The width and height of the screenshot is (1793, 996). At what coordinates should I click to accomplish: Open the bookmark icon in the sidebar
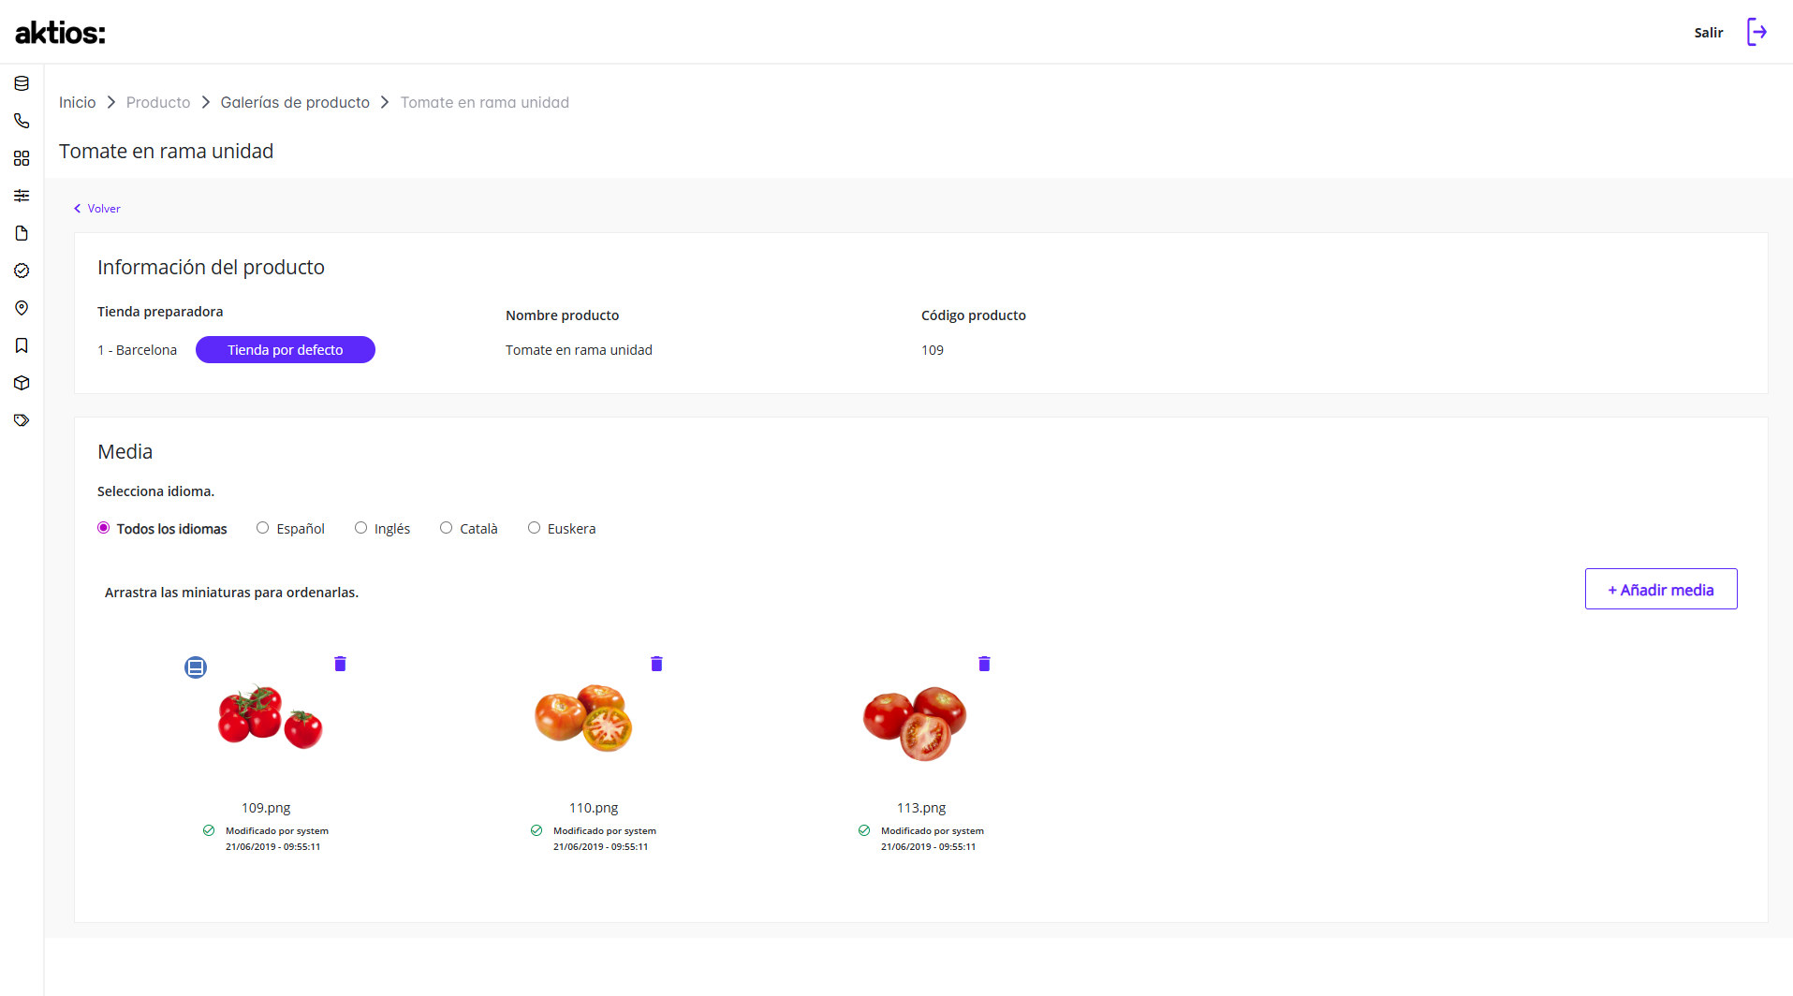(22, 345)
